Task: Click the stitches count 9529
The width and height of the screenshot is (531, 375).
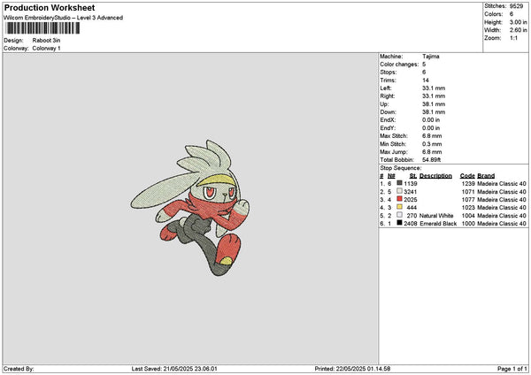Action: point(516,6)
